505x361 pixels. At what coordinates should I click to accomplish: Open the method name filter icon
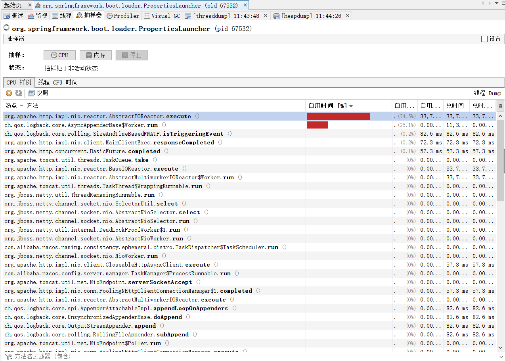[x=9, y=356]
